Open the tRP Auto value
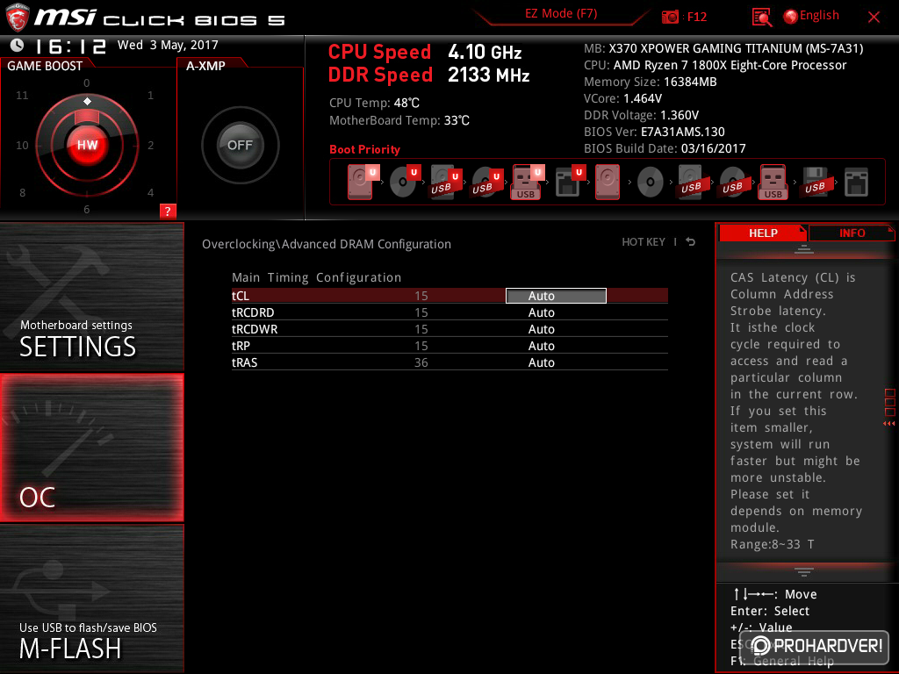The image size is (899, 674). point(541,346)
